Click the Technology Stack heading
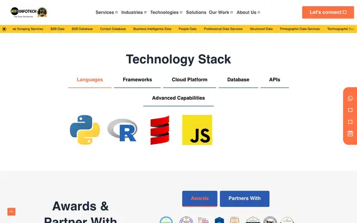 tap(178, 60)
